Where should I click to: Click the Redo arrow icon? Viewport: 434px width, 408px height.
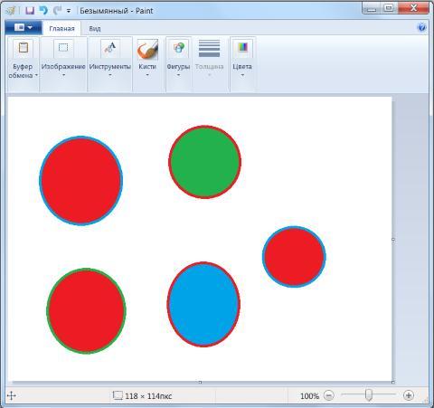click(57, 11)
